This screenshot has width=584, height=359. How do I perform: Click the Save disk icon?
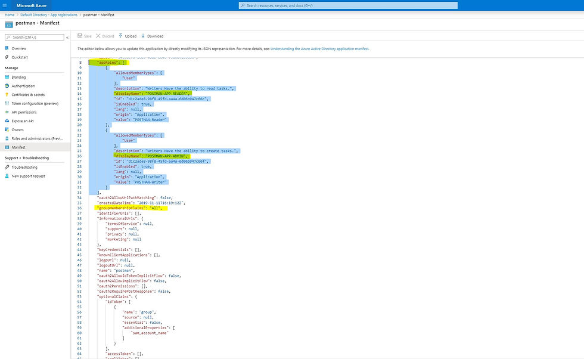coord(80,36)
